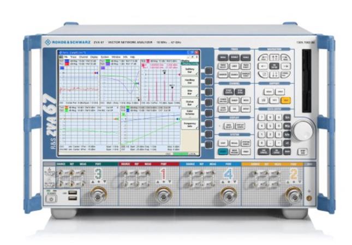This screenshot has height=245, width=352.
Task: Select the Port 2 coaxial connector
Action: click(294, 195)
